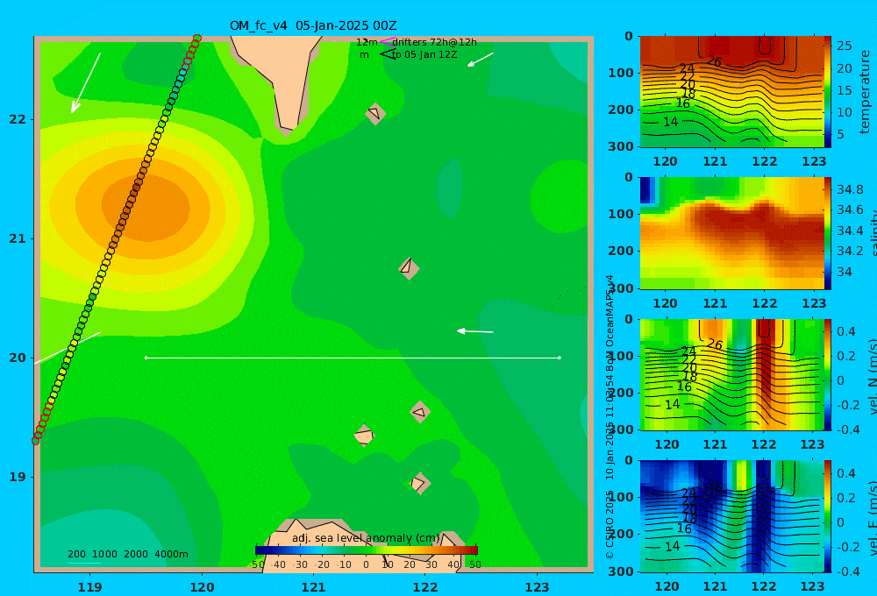
Task: Click the 26 contour label in temperature panel
Action: pyautogui.click(x=714, y=61)
